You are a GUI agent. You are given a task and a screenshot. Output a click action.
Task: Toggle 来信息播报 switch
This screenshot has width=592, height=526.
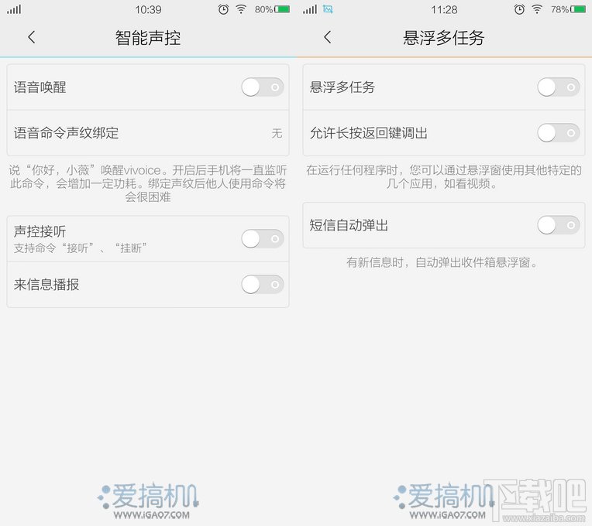263,284
